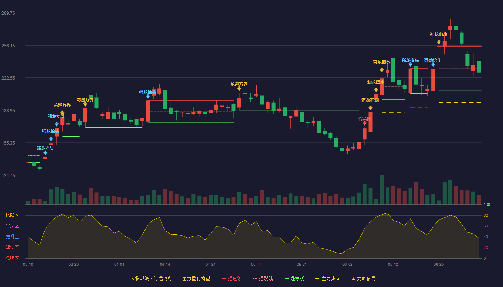Viewport: 503px width, 287px height.
Task: Toggle the 强弱线 legend series
Action: [263, 278]
